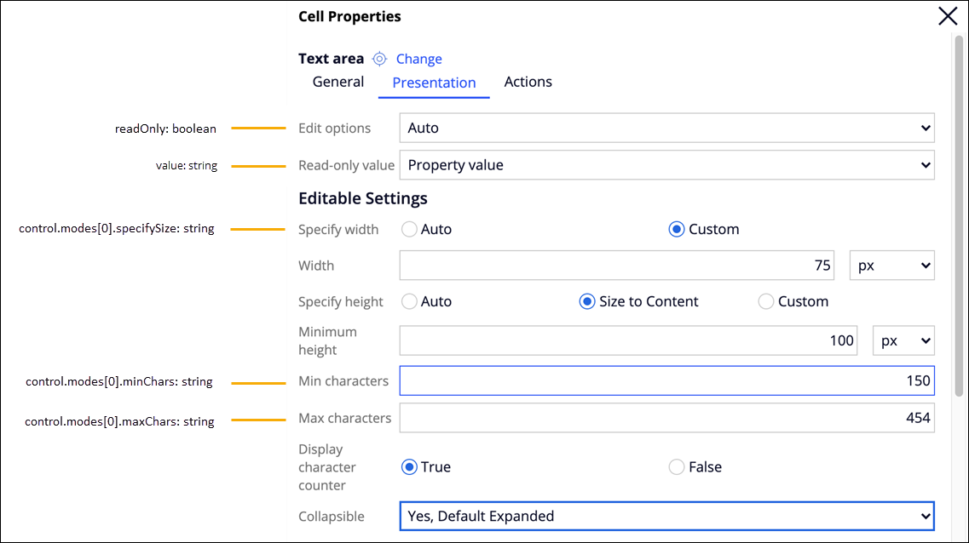This screenshot has width=969, height=543.
Task: Set Display character counter to False
Action: (x=677, y=466)
